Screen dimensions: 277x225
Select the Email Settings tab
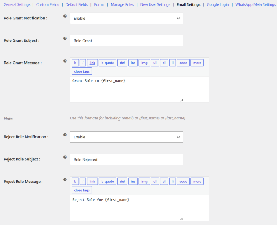point(188,4)
